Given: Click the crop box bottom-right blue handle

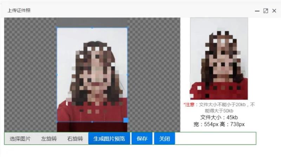Looking at the screenshot, I should tap(126, 120).
